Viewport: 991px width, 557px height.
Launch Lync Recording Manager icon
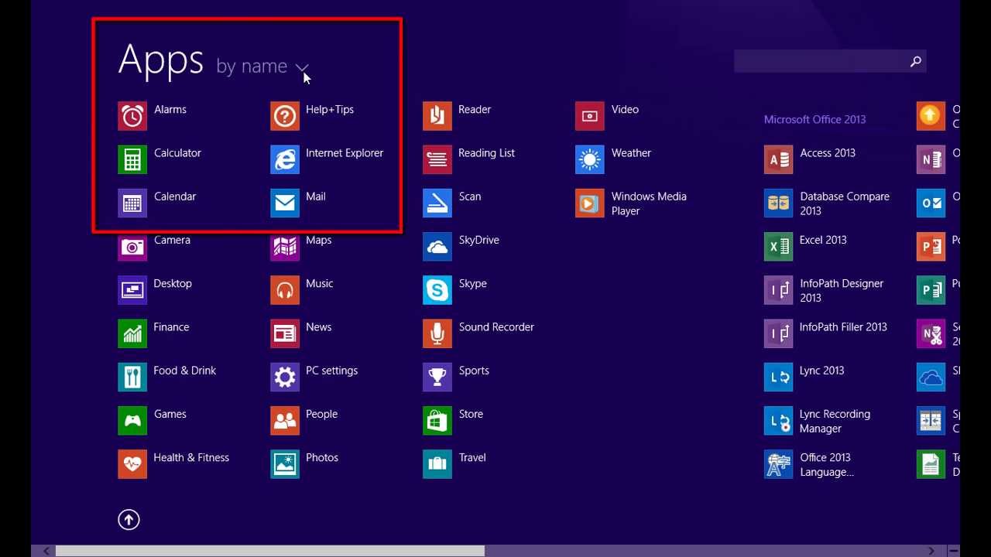click(x=778, y=421)
